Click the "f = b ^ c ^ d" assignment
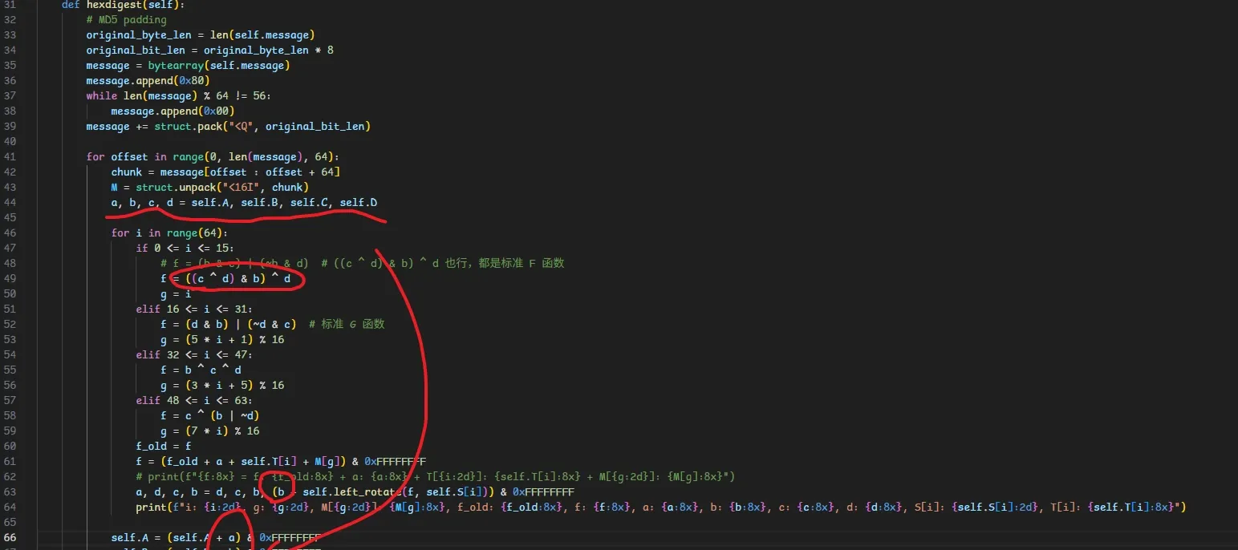The width and height of the screenshot is (1238, 550). [x=201, y=370]
